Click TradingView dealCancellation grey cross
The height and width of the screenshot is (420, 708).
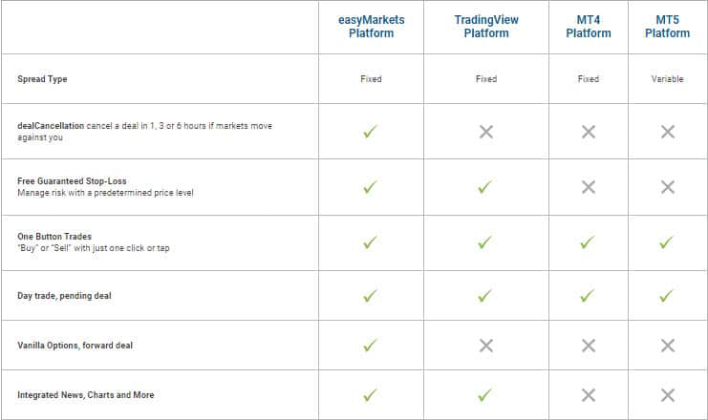pos(486,132)
